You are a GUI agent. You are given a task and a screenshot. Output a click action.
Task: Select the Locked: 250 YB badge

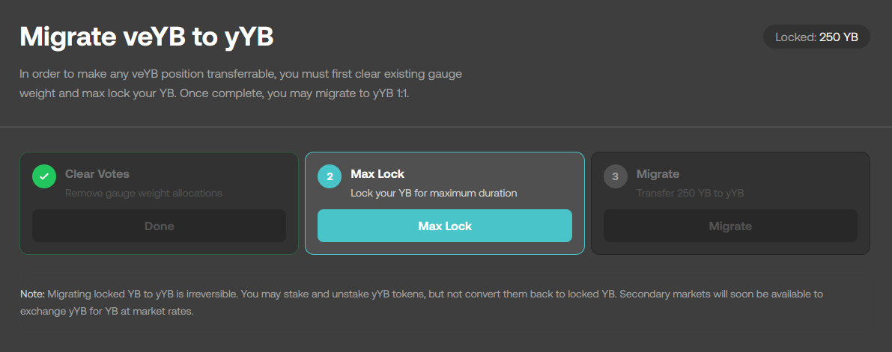click(x=816, y=37)
